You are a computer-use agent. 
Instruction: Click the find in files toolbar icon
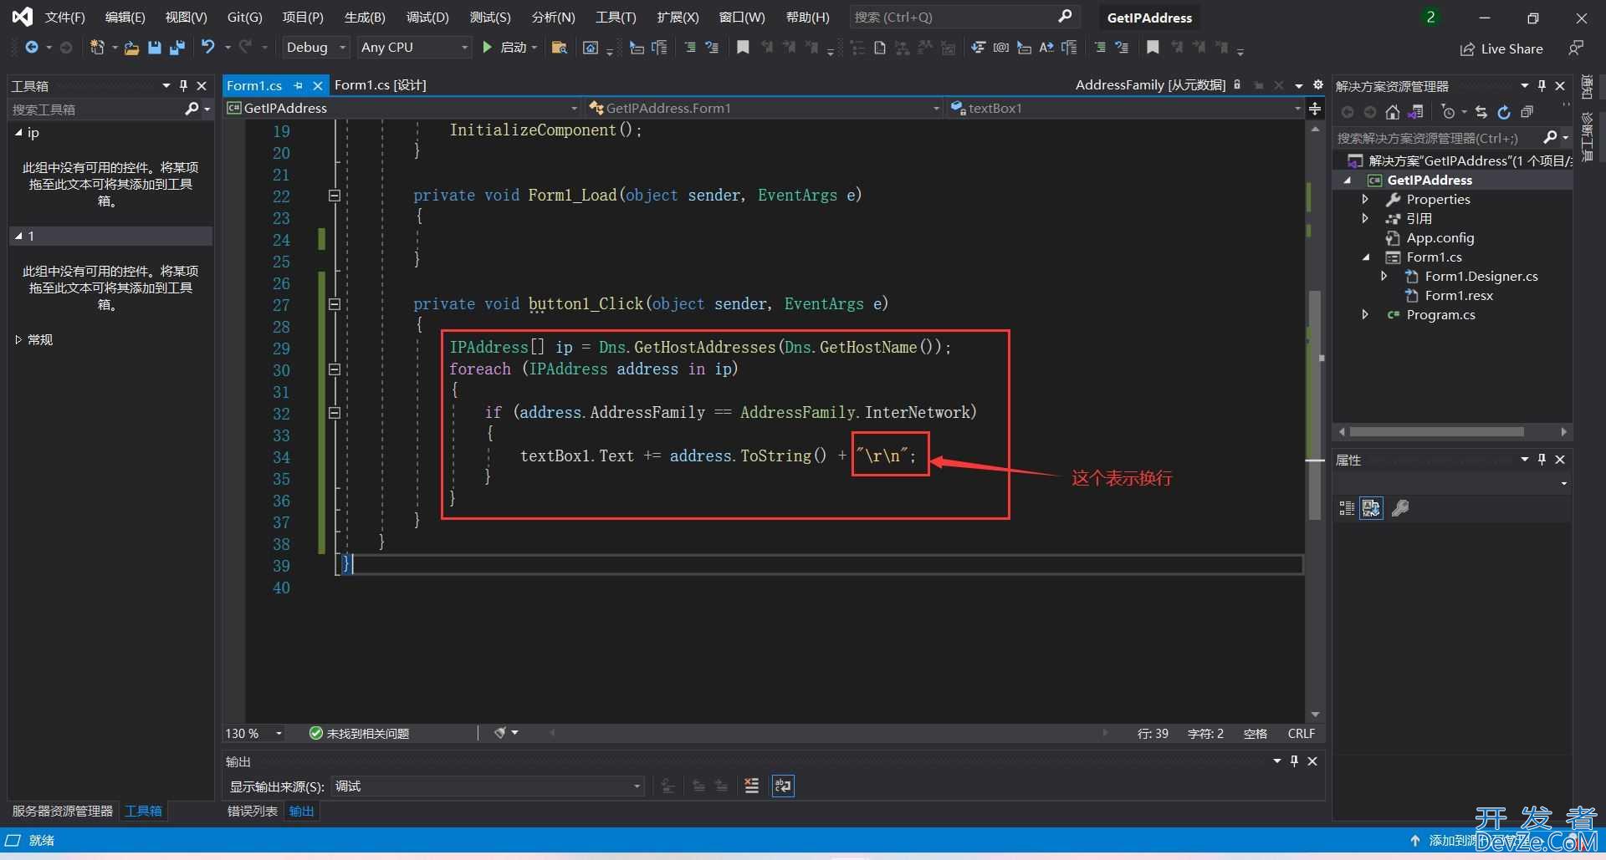pos(560,48)
